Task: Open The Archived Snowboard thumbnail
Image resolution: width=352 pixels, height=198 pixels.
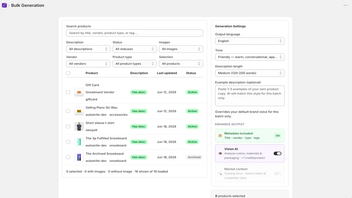Action: click(79, 157)
